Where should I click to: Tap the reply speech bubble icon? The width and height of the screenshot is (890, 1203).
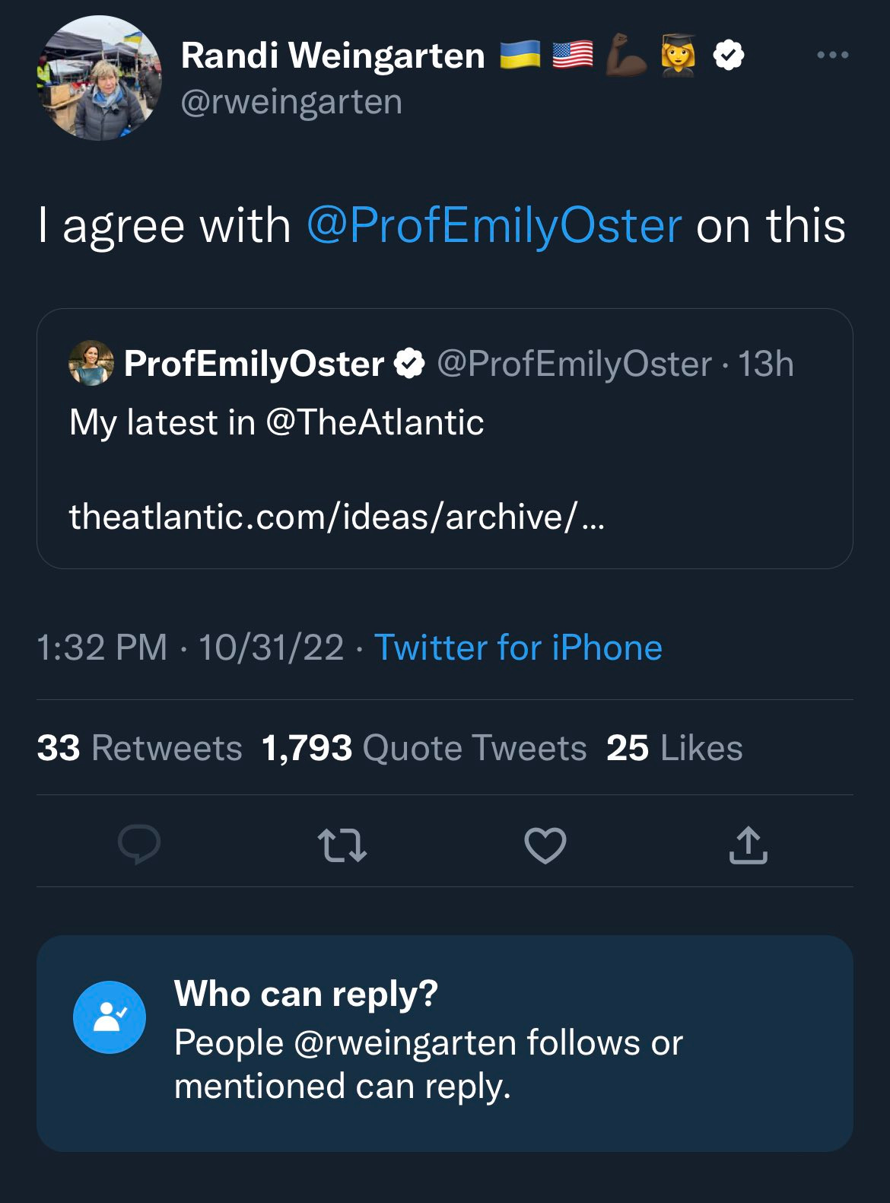point(139,845)
